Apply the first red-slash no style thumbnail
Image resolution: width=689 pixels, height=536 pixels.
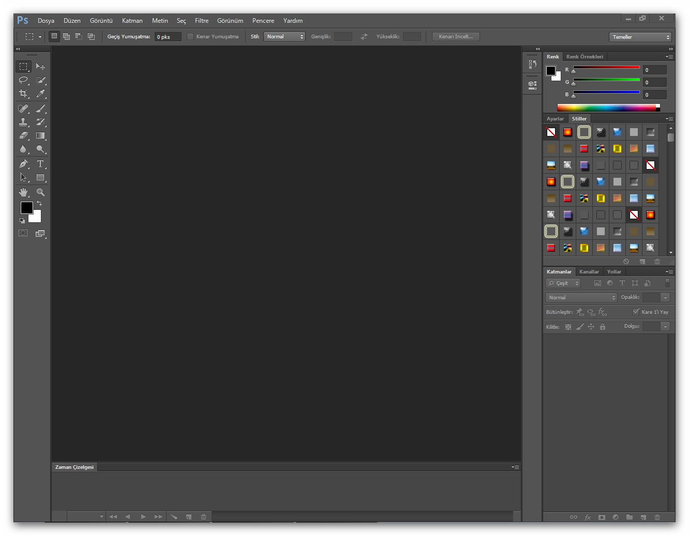551,132
